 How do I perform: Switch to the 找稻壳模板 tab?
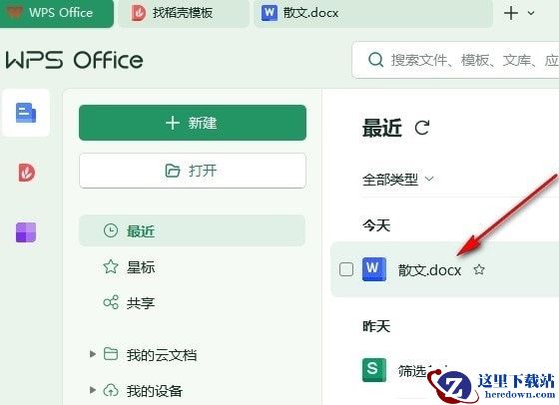click(x=184, y=14)
